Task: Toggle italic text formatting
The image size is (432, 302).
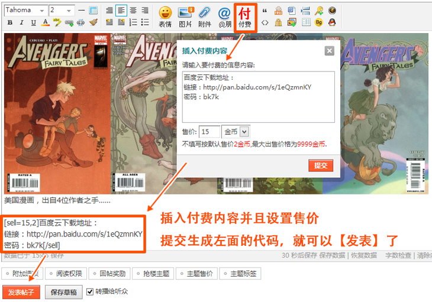Action: (x=21, y=22)
